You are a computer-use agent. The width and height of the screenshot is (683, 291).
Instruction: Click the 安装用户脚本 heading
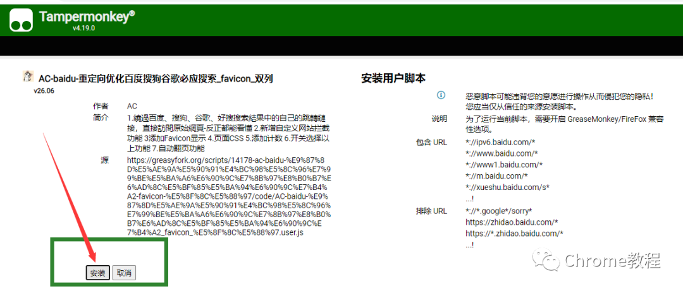click(x=393, y=78)
